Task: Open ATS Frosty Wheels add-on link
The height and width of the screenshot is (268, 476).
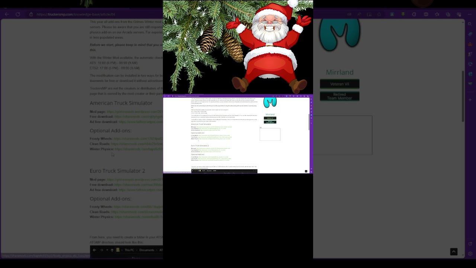Action: pos(214,135)
